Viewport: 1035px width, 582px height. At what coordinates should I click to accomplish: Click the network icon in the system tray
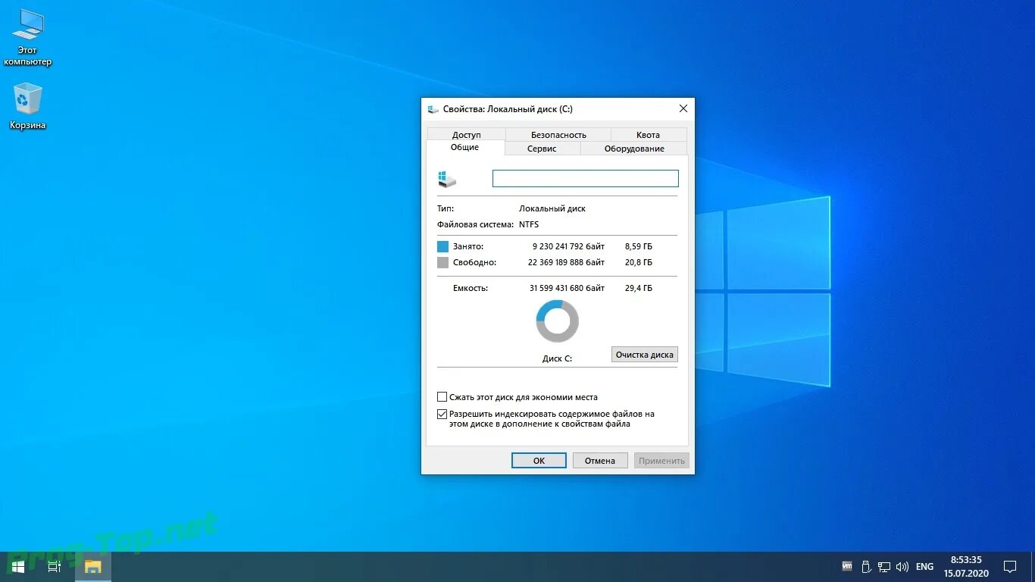[x=884, y=566]
